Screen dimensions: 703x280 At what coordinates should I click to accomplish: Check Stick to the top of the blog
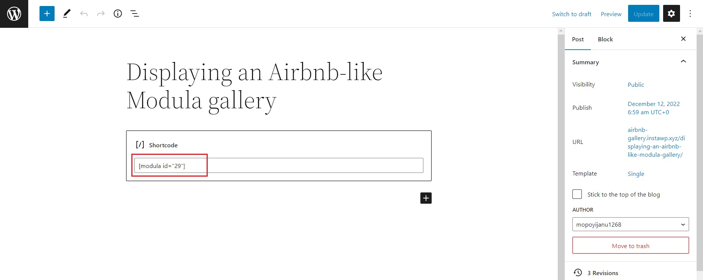coord(577,194)
